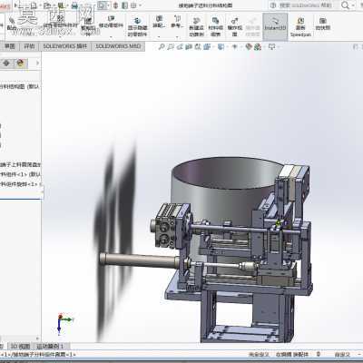Click the New document icon

(x=34, y=5)
